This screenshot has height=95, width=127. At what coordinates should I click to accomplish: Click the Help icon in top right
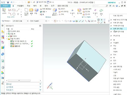pos(117,6)
